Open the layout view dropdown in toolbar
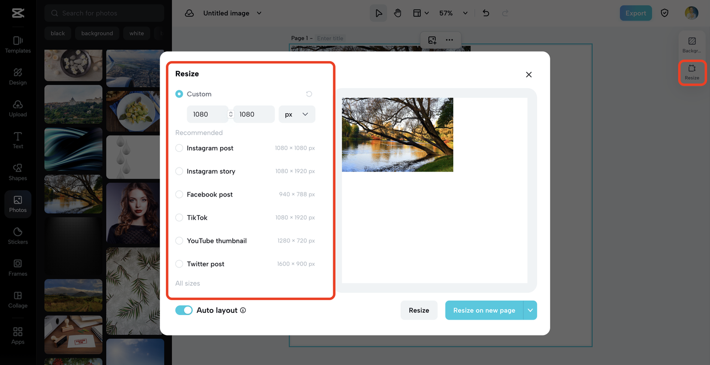Viewport: 710px width, 365px height. point(421,13)
